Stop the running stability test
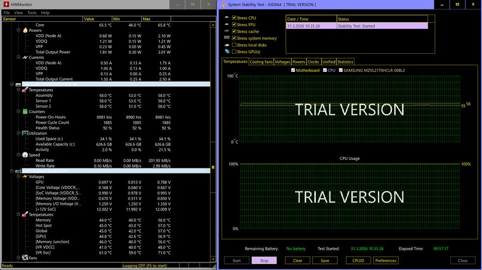 coord(264,260)
